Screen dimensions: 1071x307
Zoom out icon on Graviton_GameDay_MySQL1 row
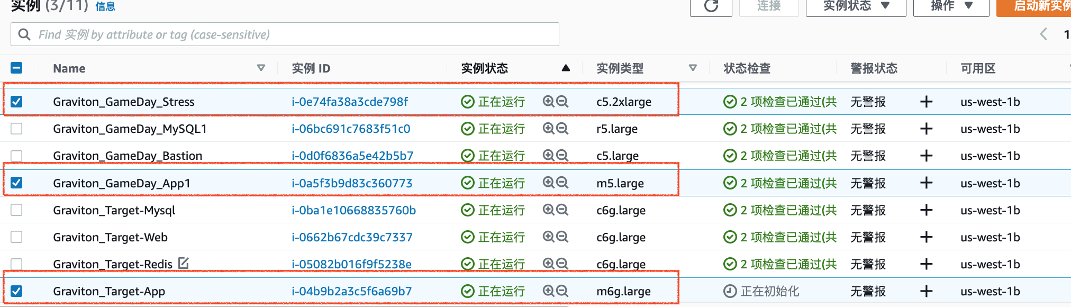(562, 129)
